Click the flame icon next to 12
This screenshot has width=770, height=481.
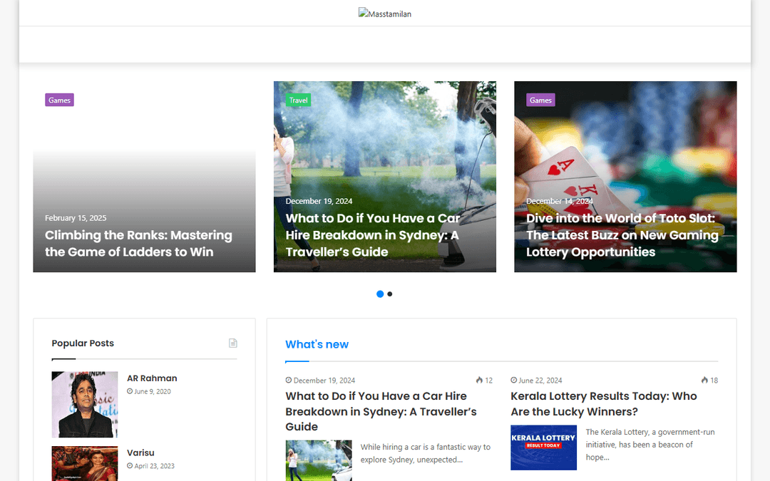[479, 380]
